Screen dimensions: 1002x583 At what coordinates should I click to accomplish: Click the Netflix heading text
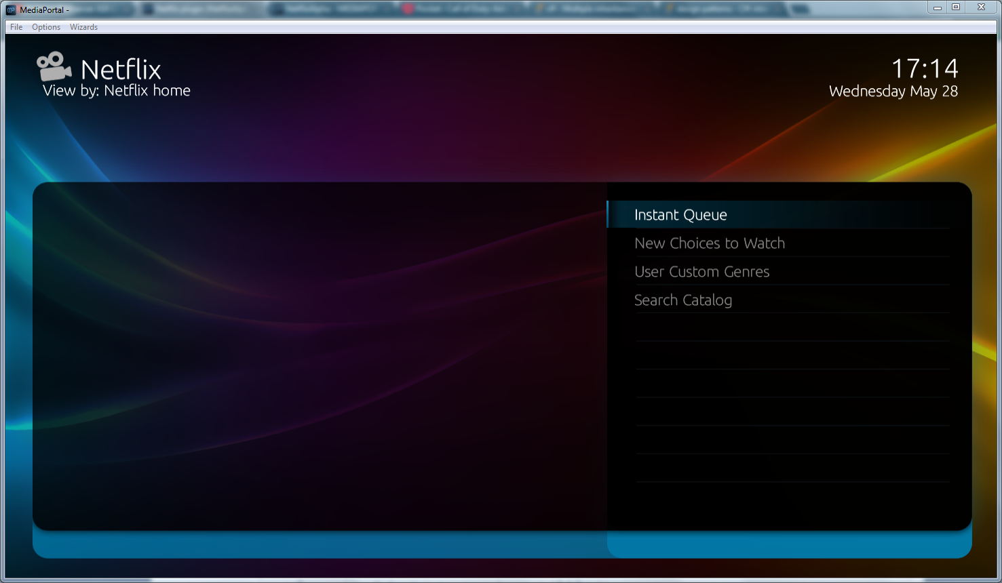click(121, 69)
